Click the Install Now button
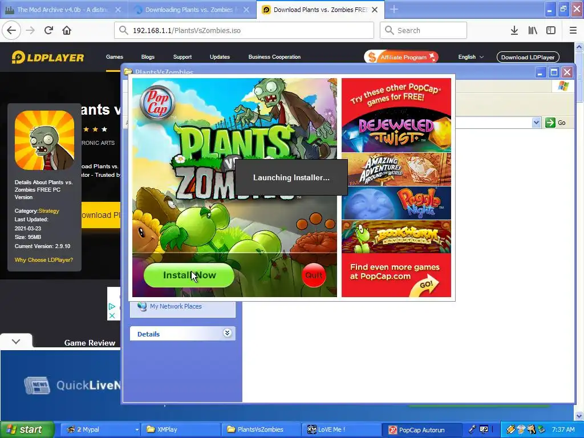584x438 pixels. click(189, 275)
